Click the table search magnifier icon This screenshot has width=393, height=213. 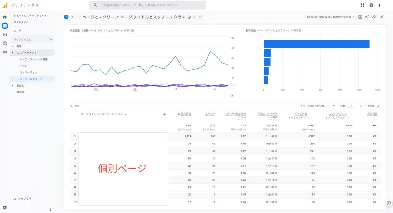(72, 106)
